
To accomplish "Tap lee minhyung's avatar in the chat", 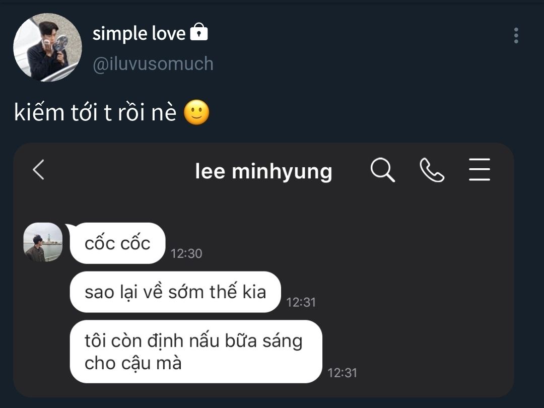I will tap(43, 242).
